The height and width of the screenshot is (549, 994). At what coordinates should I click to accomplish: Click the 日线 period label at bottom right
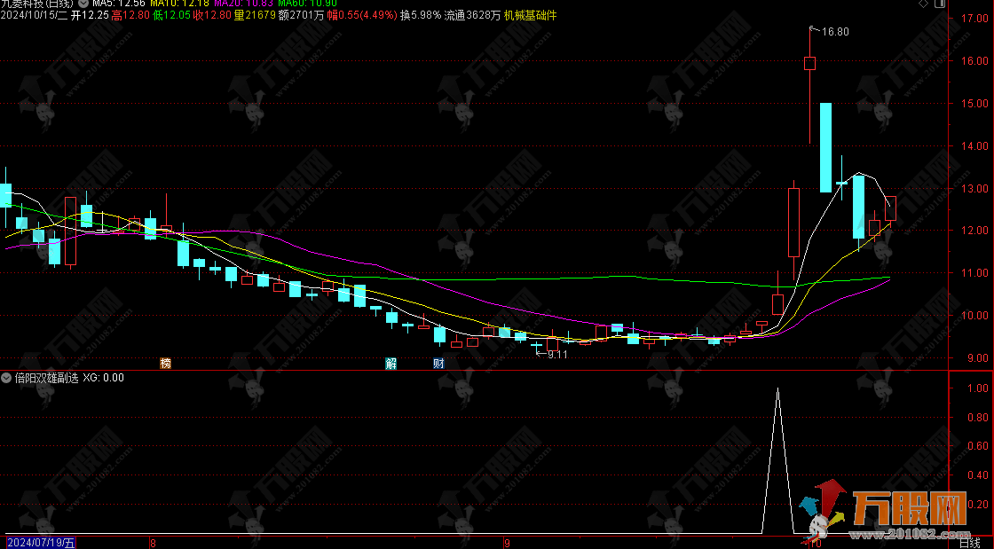tap(970, 543)
